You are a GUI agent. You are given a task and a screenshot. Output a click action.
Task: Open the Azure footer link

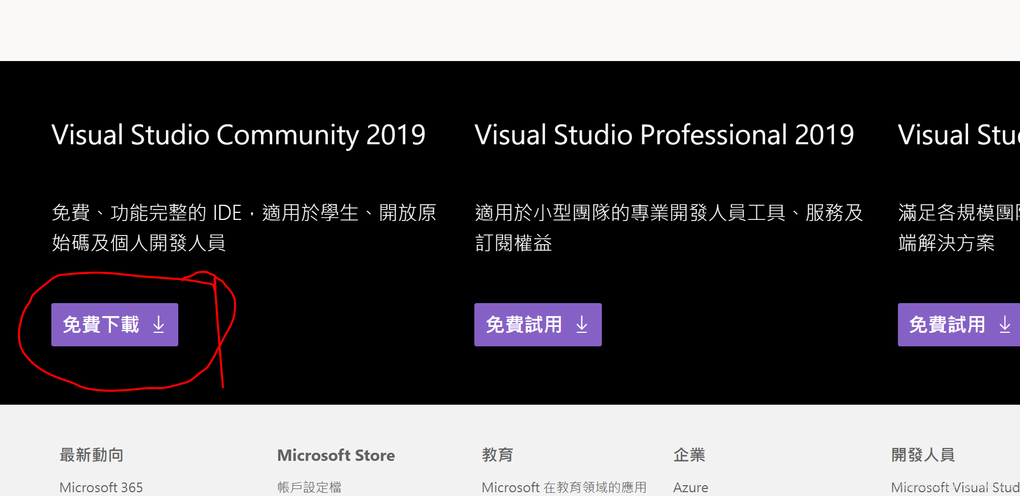click(x=690, y=487)
